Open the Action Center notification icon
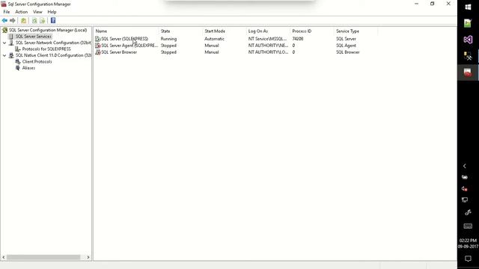 point(468,259)
